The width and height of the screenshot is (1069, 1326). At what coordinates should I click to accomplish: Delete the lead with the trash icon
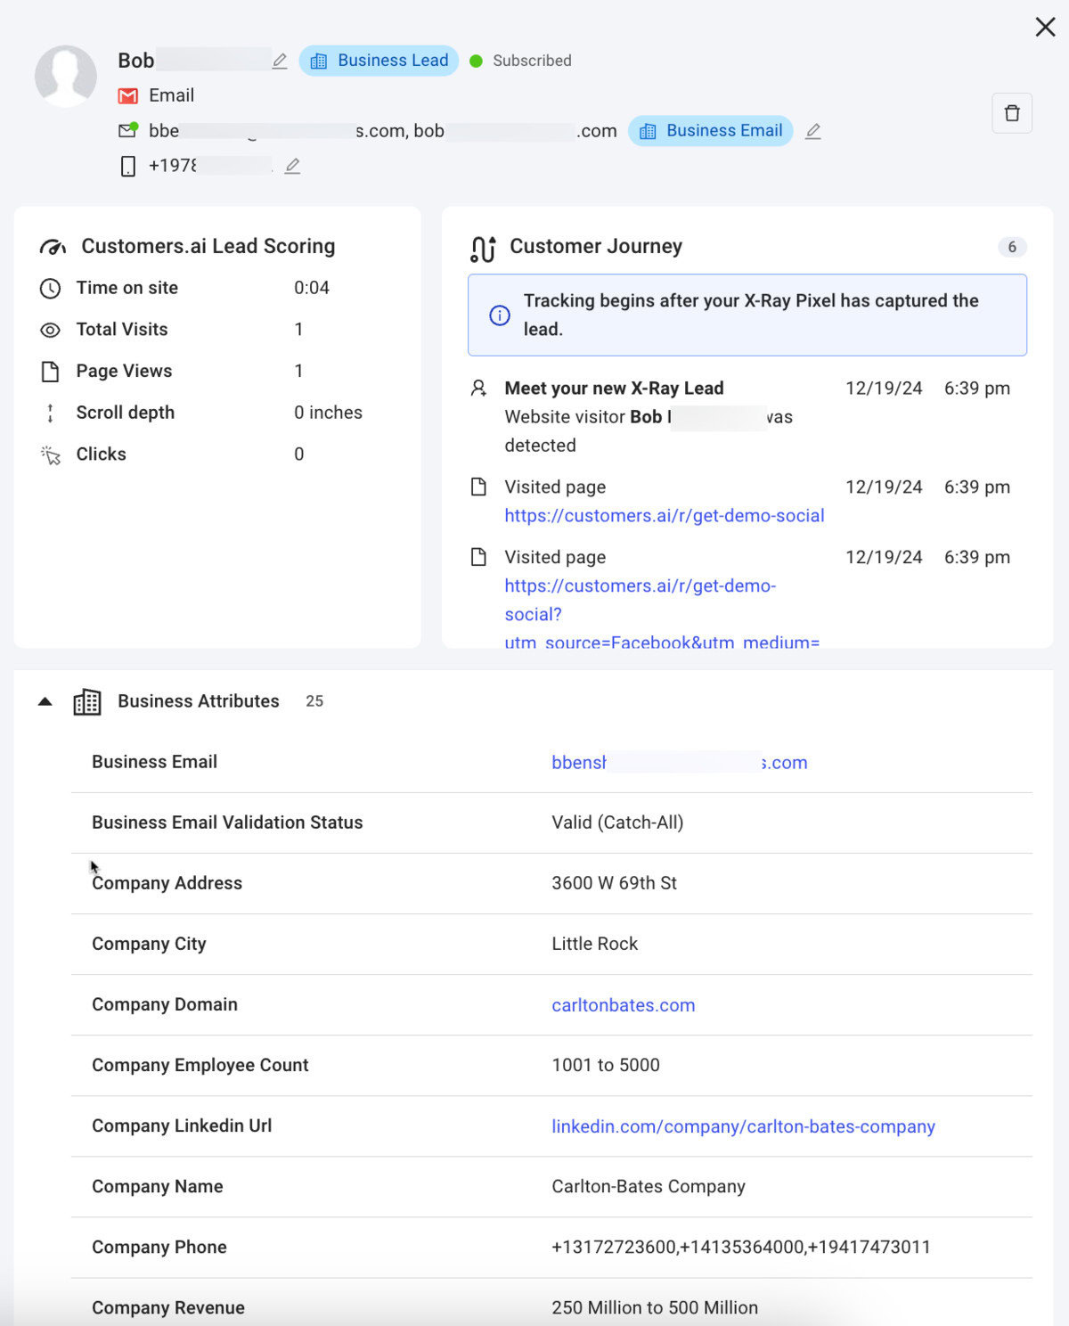point(1011,113)
